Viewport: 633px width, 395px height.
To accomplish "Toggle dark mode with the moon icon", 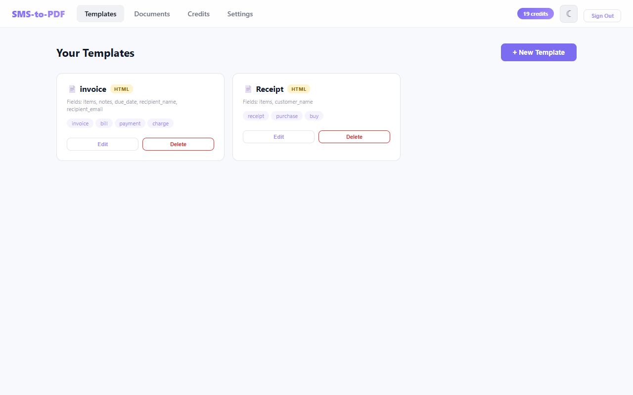I will tap(568, 13).
